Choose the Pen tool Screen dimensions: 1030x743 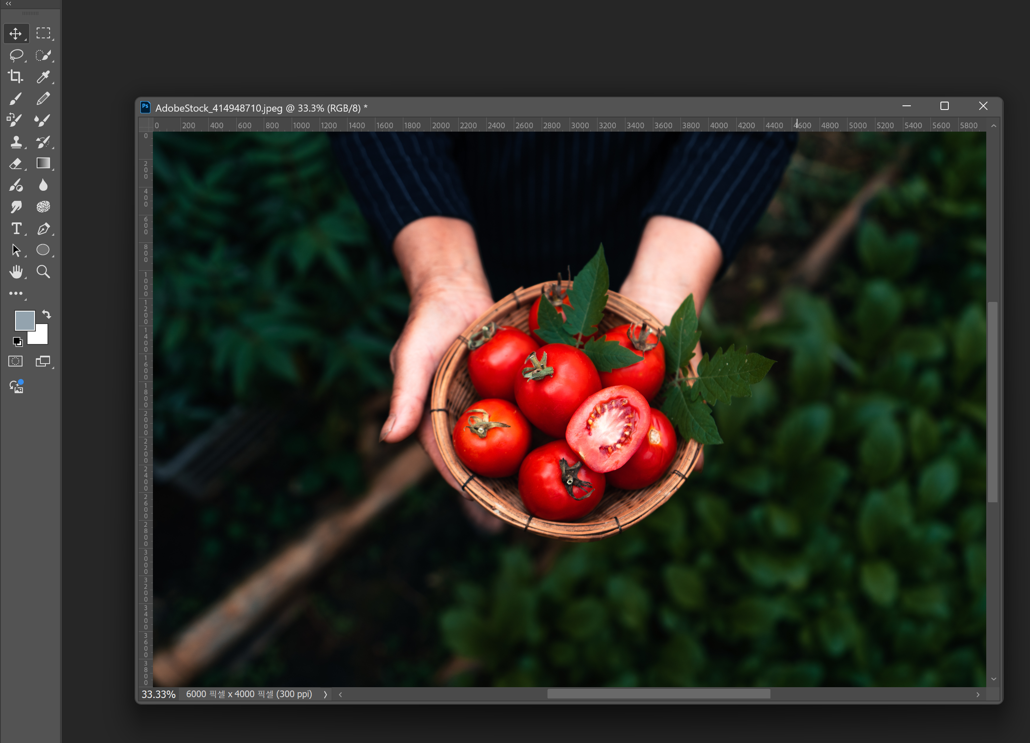(43, 228)
